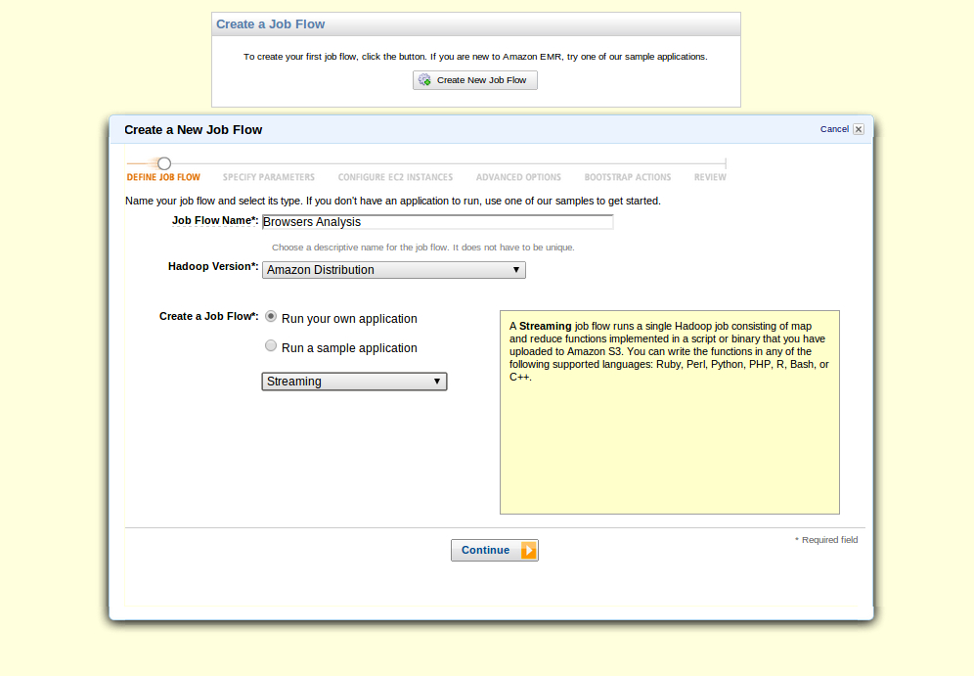
Task: Click the circle marker on the wizard progress bar
Action: point(164,163)
